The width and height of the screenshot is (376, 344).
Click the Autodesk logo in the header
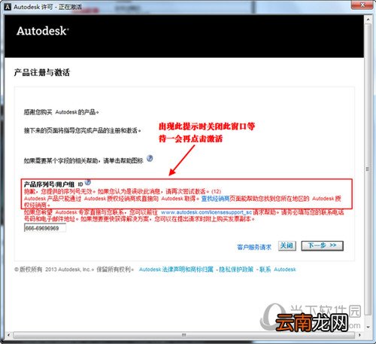43,31
